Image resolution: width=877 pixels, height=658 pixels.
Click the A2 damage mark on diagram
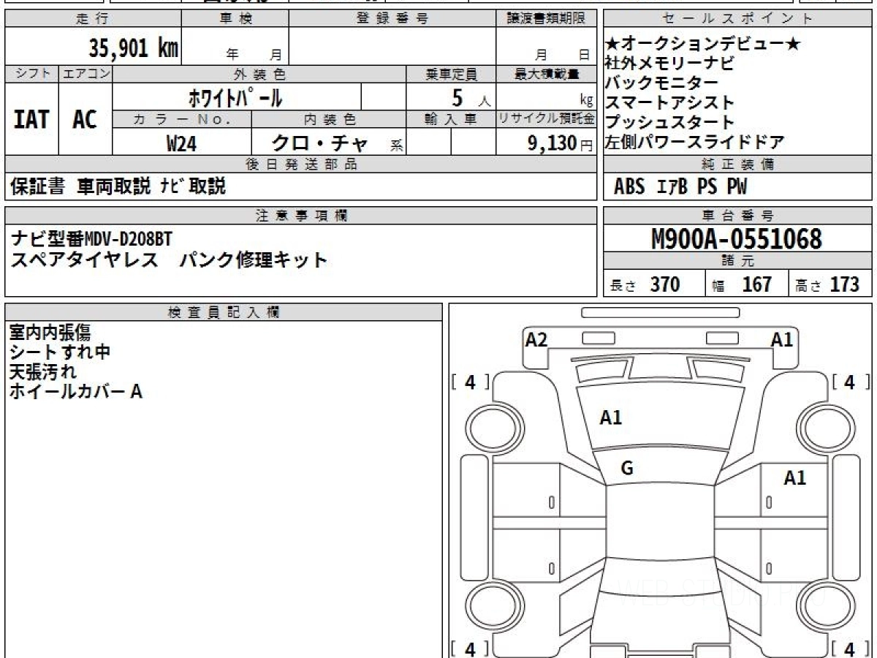coord(536,339)
